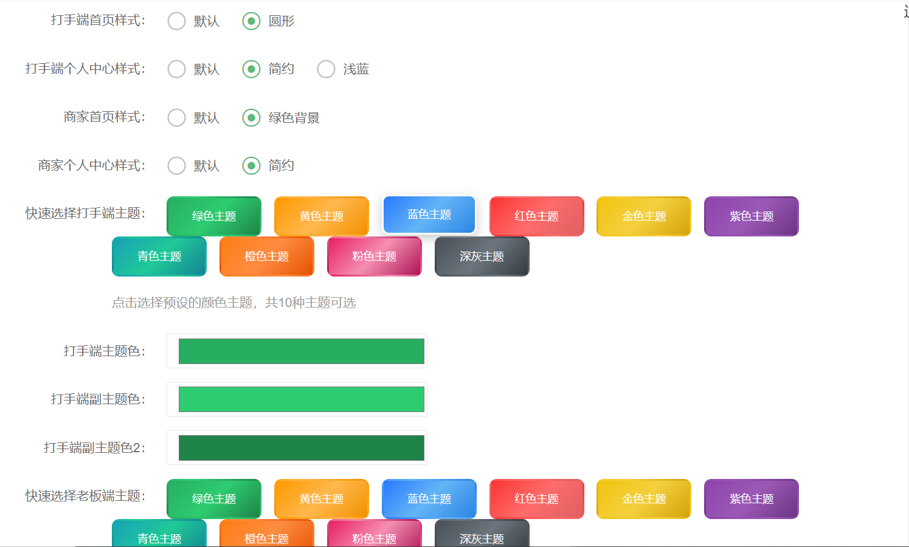Apply the 红色主题 for 打手端

click(x=536, y=216)
